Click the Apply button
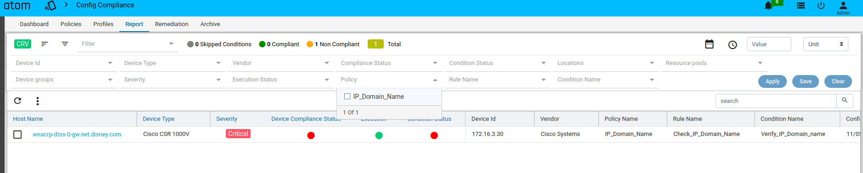The height and width of the screenshot is (173, 863). (773, 81)
